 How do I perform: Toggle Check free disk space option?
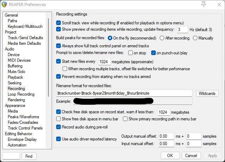coord(58,112)
